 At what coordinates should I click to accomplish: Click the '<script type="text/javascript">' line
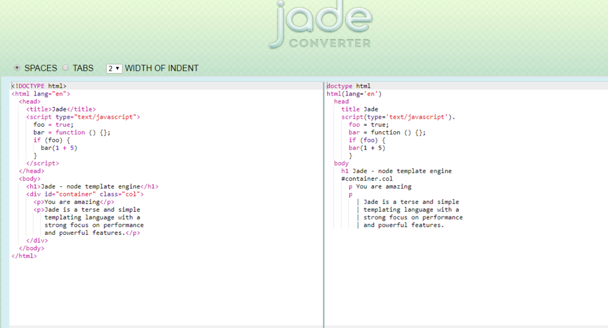click(x=83, y=117)
